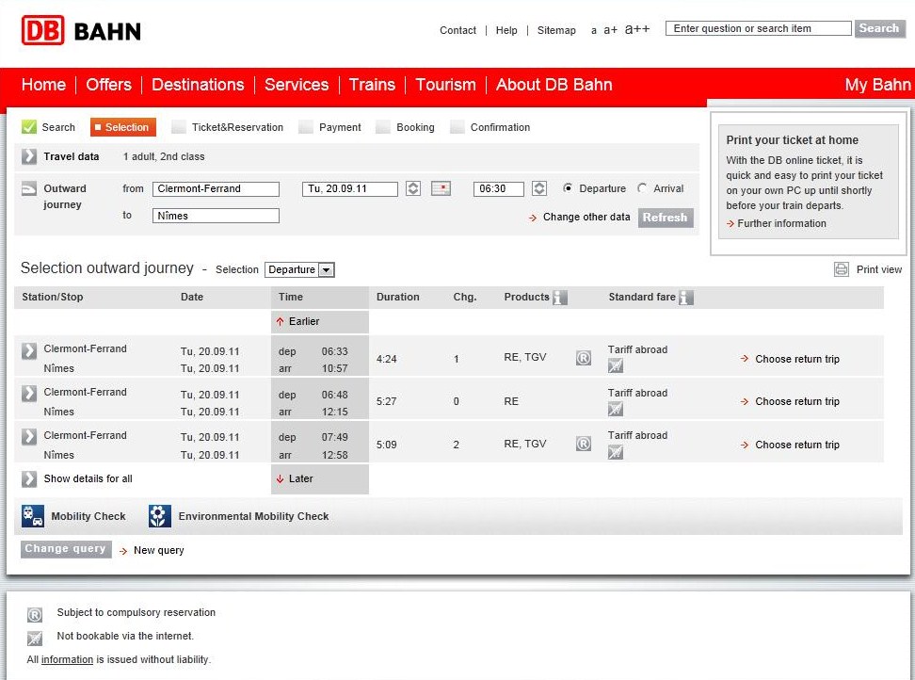Click the from field Clermont-Ferrand

[x=216, y=188]
